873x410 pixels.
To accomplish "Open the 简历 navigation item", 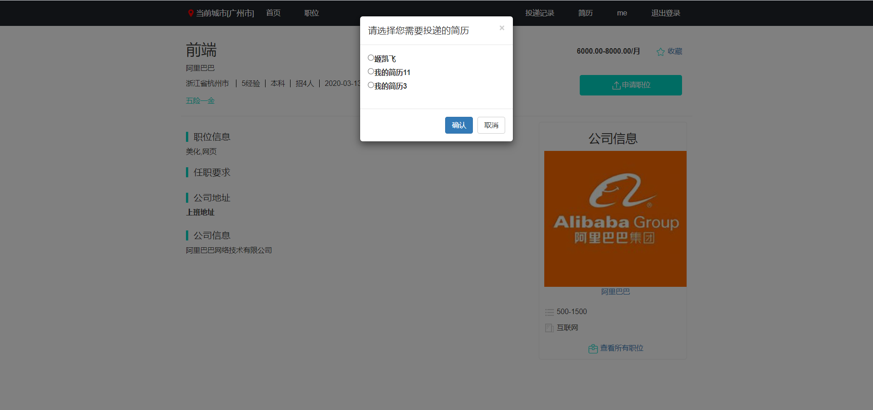I will point(585,13).
